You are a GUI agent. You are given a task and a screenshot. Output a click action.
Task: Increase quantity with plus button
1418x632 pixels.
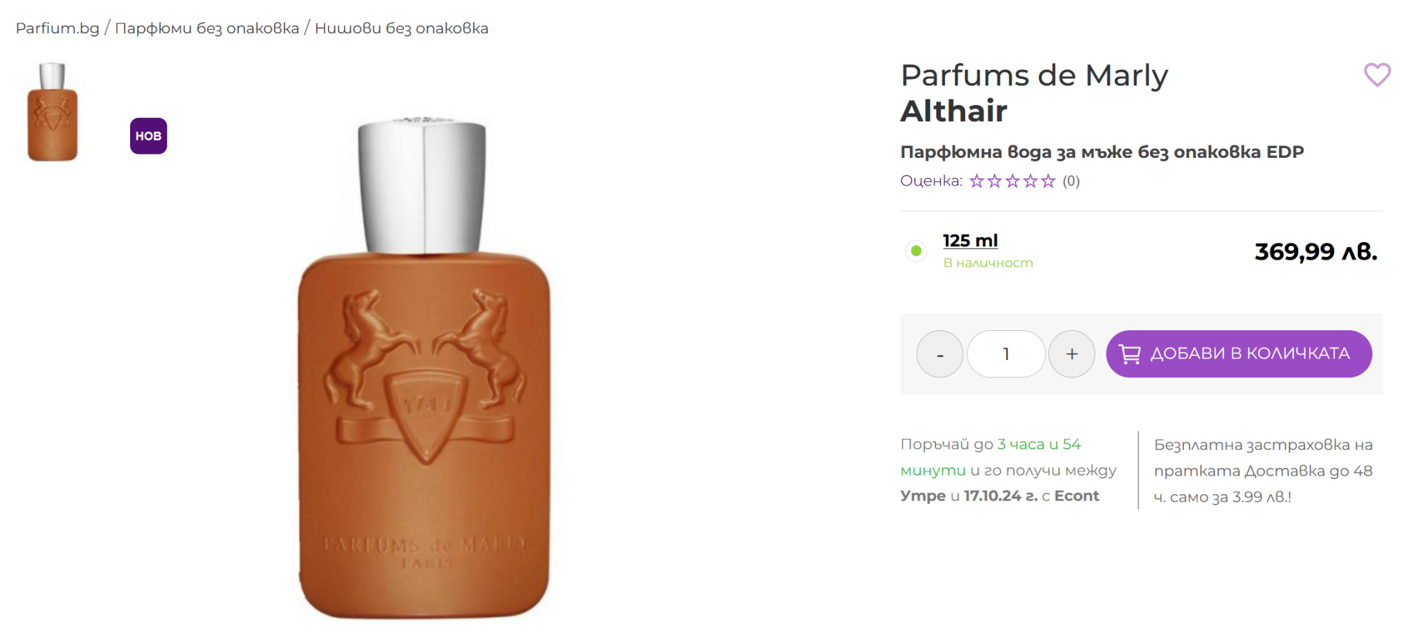pos(1072,354)
